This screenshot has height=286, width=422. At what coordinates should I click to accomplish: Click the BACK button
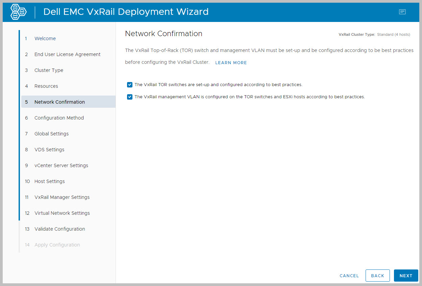(x=377, y=276)
